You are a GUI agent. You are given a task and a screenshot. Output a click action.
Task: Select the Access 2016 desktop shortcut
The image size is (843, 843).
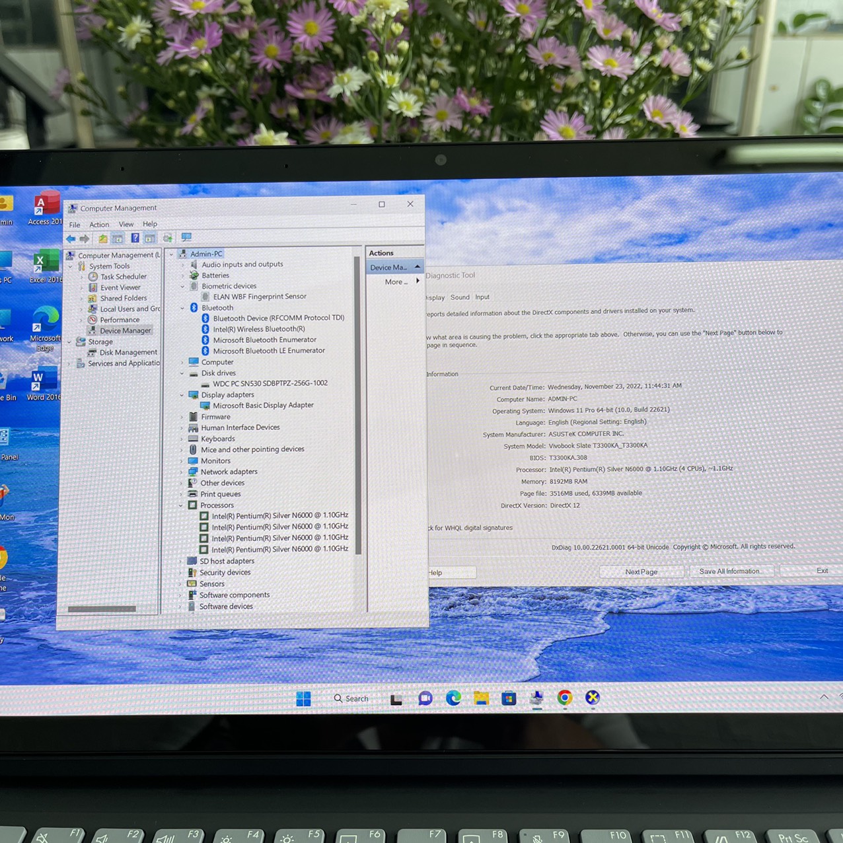tap(44, 209)
